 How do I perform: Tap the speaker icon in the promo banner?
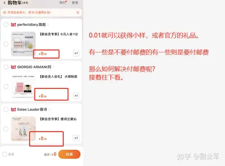[4, 13]
